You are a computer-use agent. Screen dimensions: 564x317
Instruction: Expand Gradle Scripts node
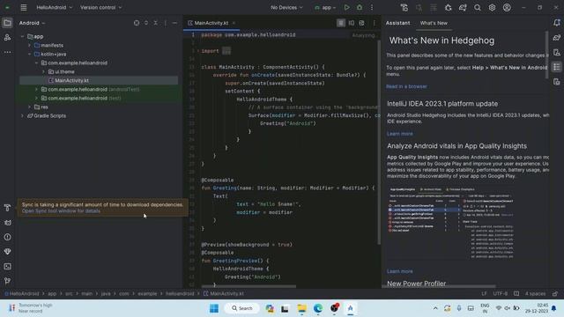click(22, 115)
